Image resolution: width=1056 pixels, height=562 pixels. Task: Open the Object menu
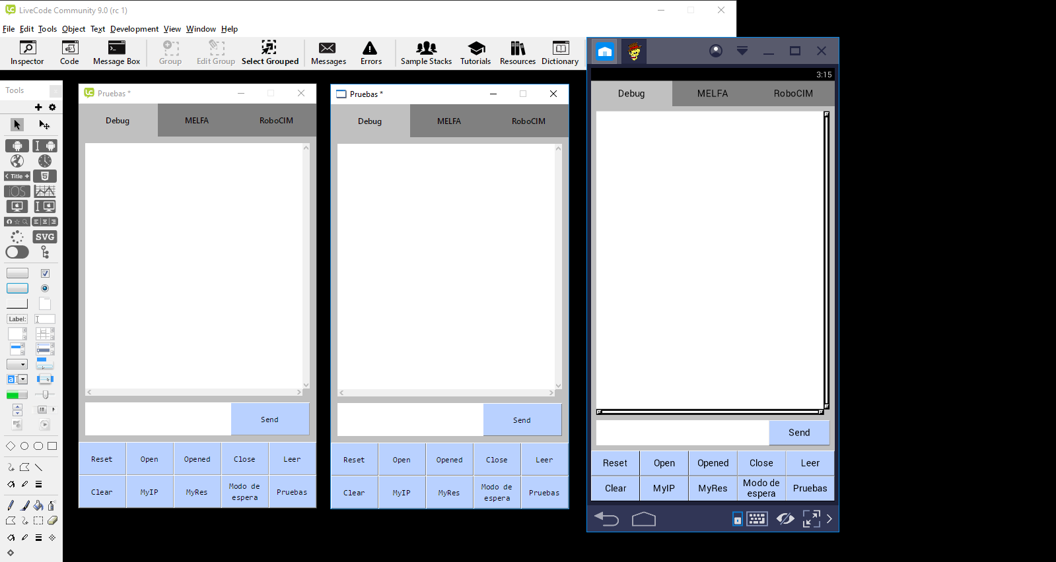coord(73,29)
